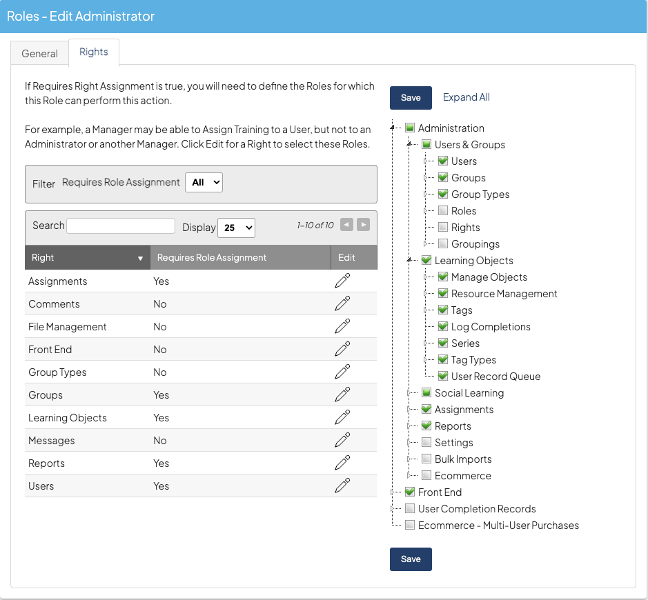
Task: Click the Assignments tree item label
Action: pyautogui.click(x=464, y=409)
